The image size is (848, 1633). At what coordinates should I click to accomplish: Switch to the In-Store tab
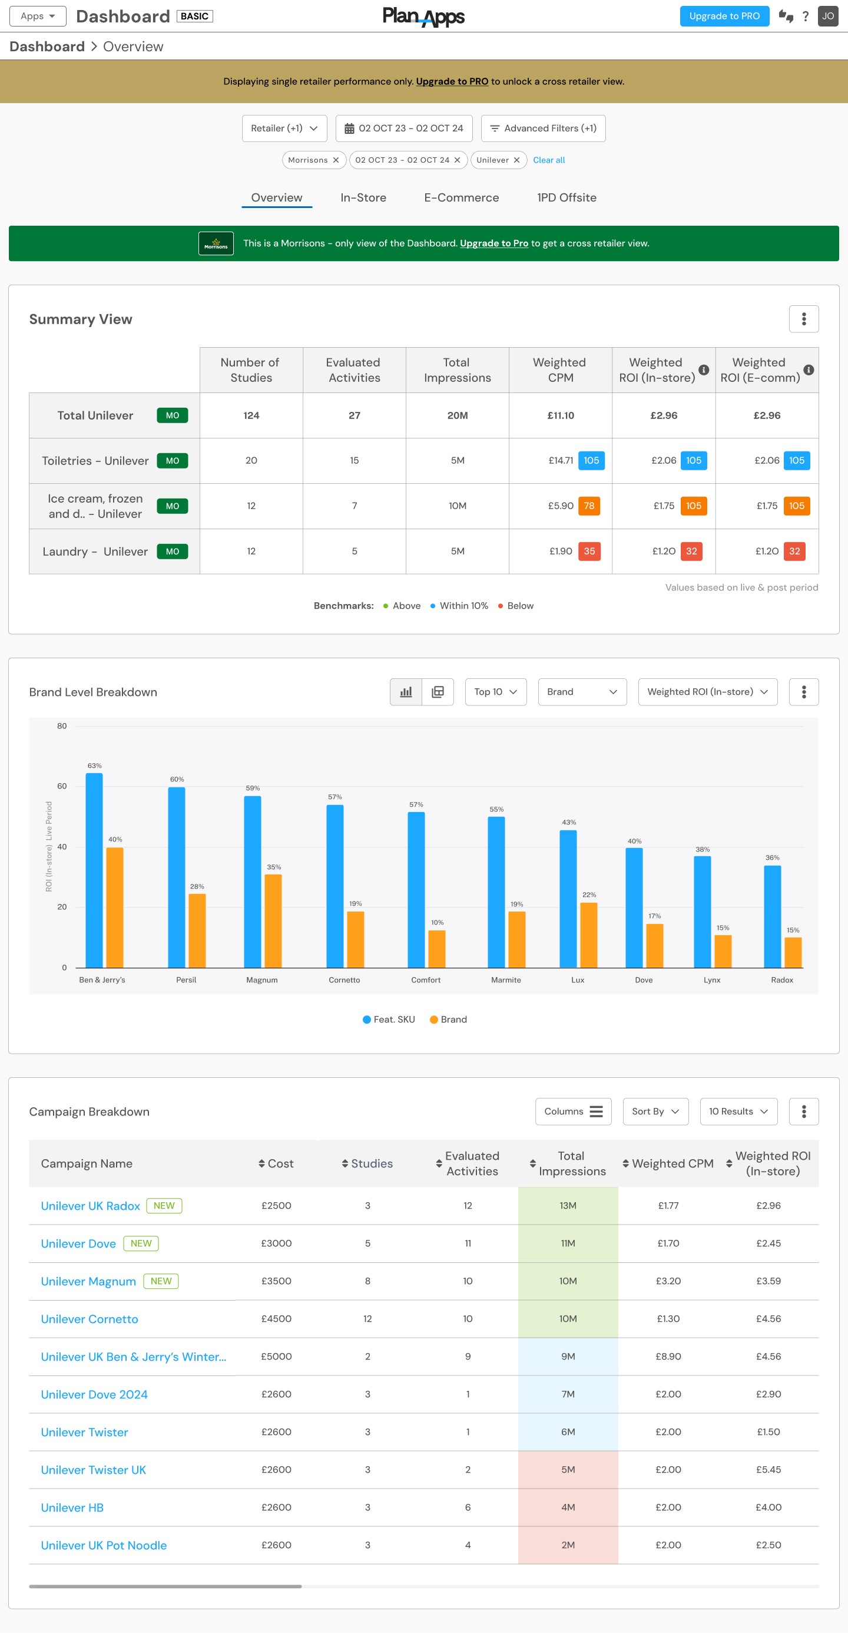[363, 197]
